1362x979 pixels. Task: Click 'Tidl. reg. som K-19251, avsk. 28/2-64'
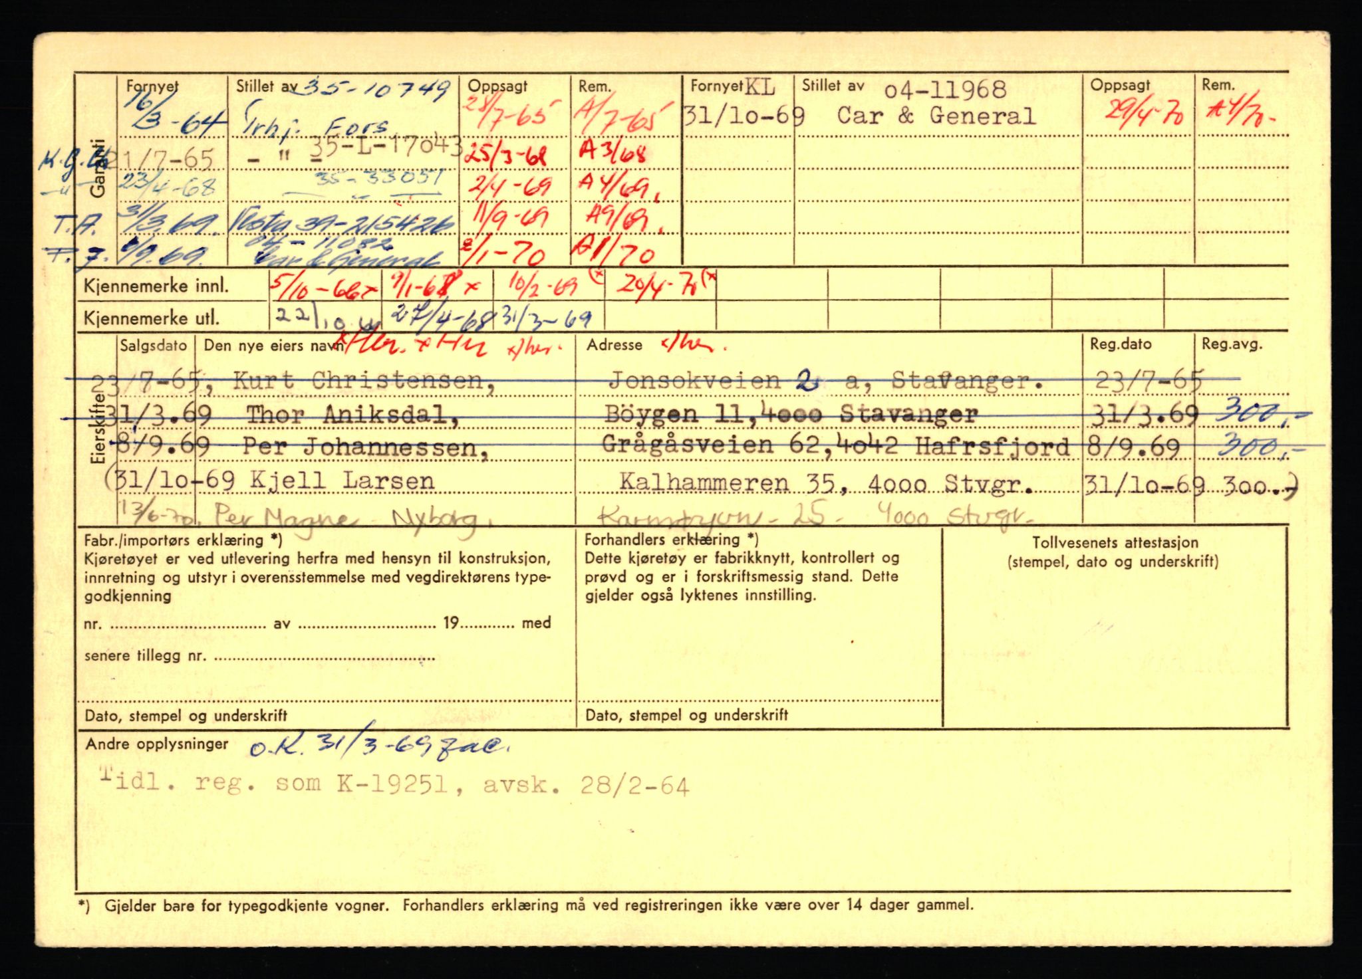click(394, 785)
